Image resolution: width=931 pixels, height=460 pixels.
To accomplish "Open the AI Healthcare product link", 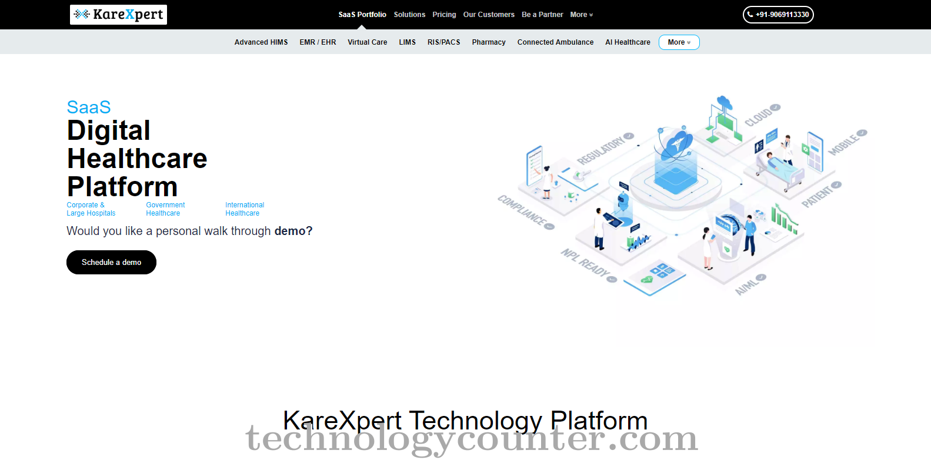I will (x=628, y=42).
